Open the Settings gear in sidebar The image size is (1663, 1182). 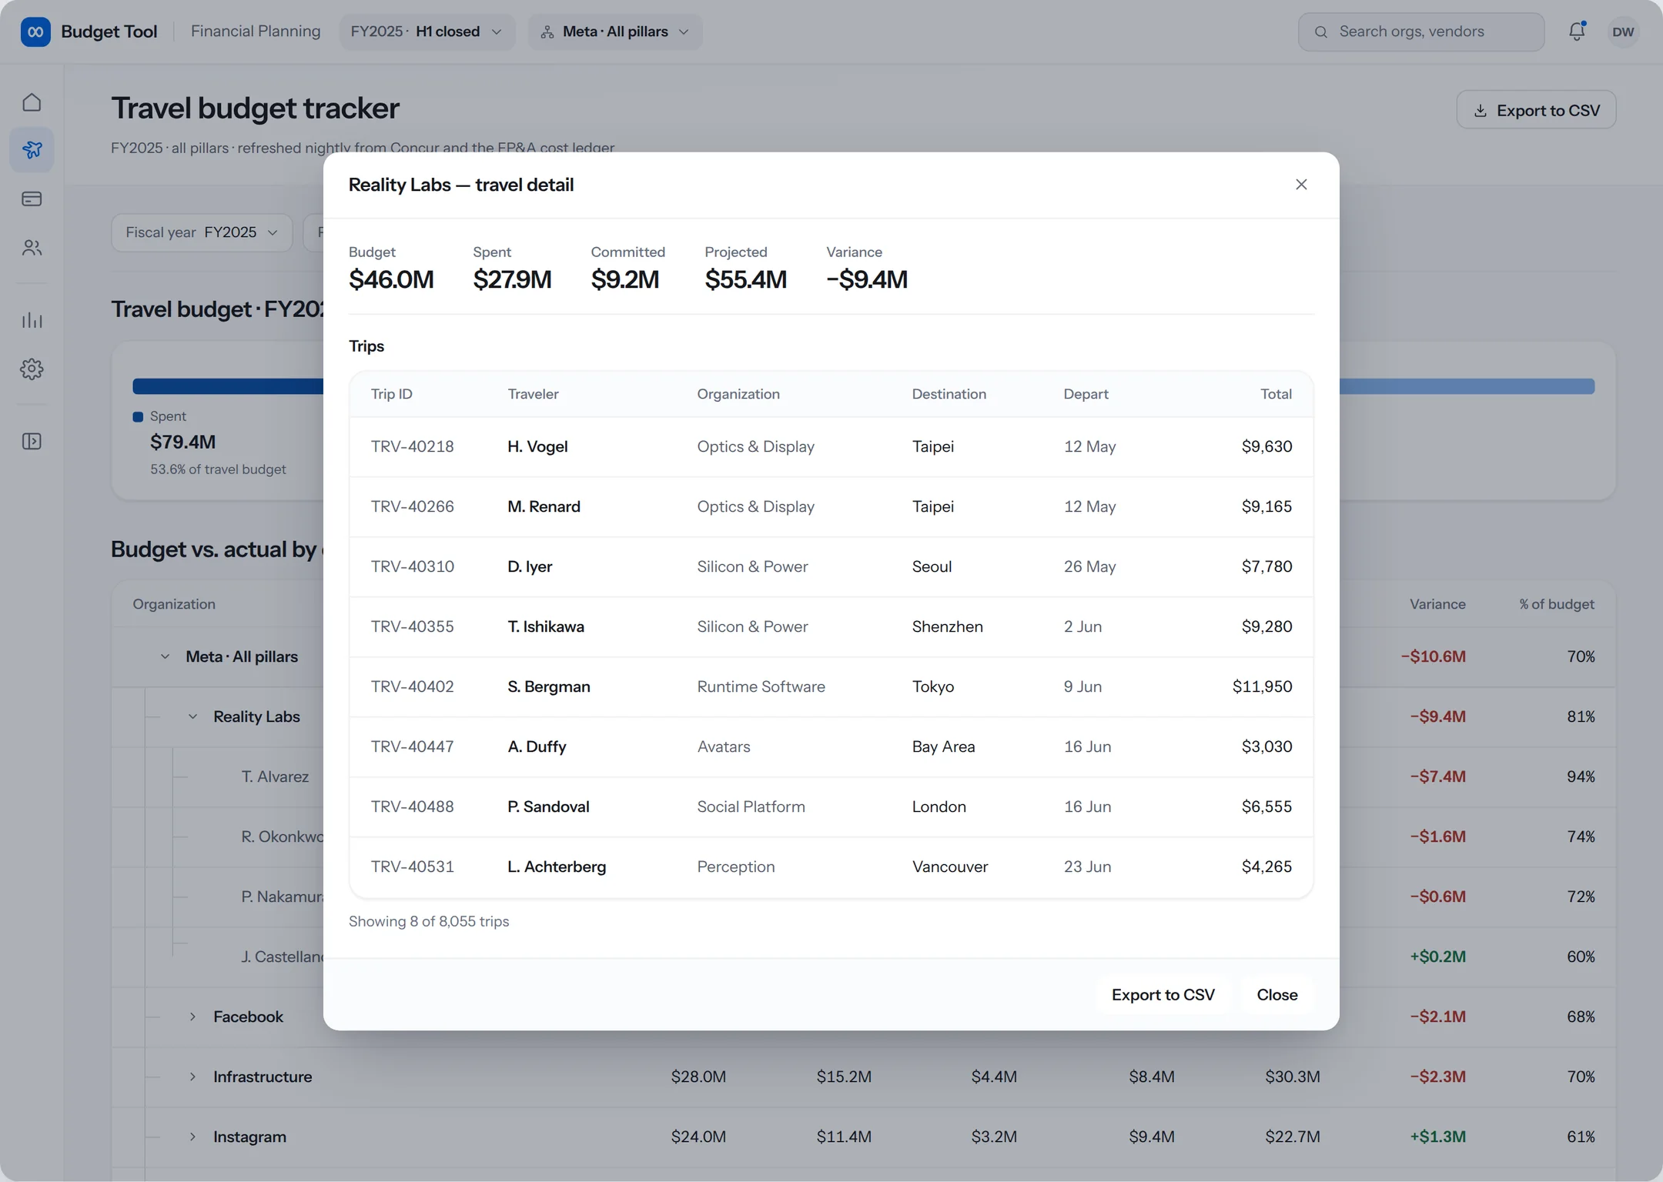pyautogui.click(x=32, y=369)
